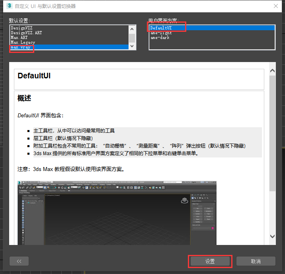Image resolution: width=285 pixels, height=274 pixels.
Task: Close the UI switcher dialog
Action: pyautogui.click(x=276, y=6)
